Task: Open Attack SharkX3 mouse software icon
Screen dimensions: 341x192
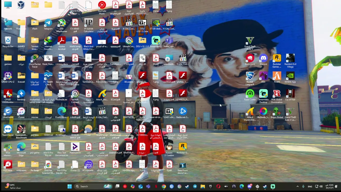Action: [x=250, y=114]
